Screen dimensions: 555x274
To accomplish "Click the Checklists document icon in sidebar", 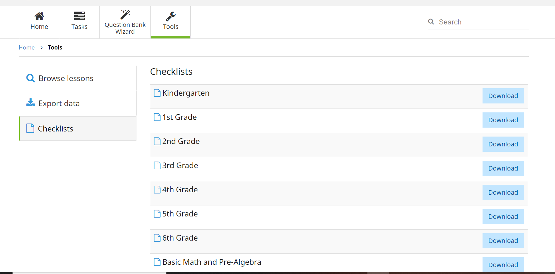I will click(30, 129).
